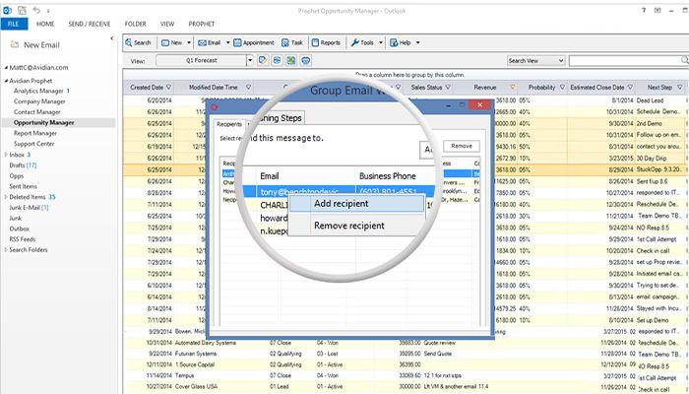
Task: Click the Task toolbar button
Action: [292, 43]
